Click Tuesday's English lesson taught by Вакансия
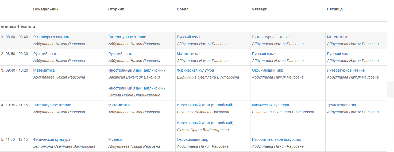 pos(137,70)
